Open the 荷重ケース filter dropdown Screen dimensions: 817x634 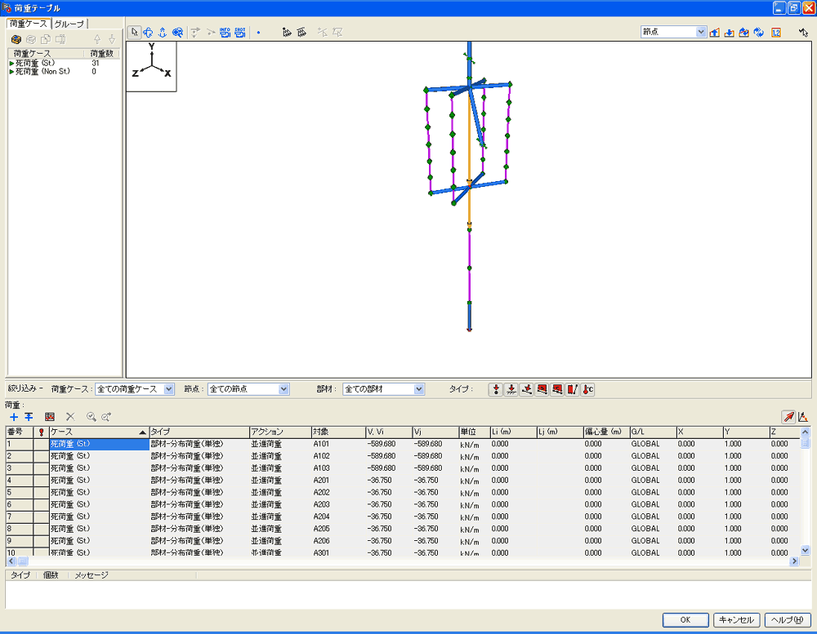[169, 389]
